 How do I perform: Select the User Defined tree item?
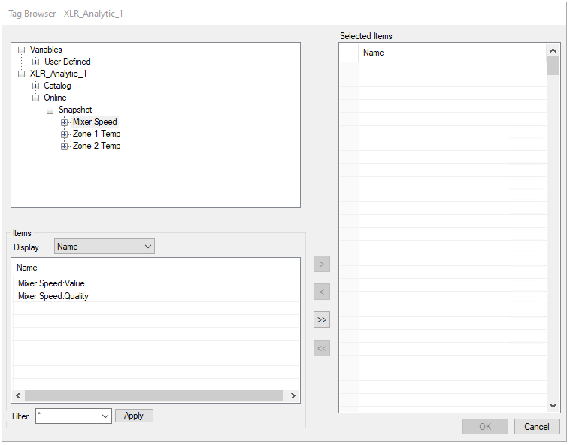tap(67, 62)
